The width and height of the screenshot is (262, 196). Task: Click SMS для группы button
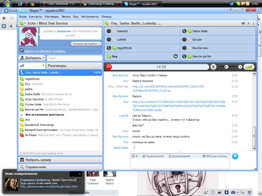click(215, 156)
